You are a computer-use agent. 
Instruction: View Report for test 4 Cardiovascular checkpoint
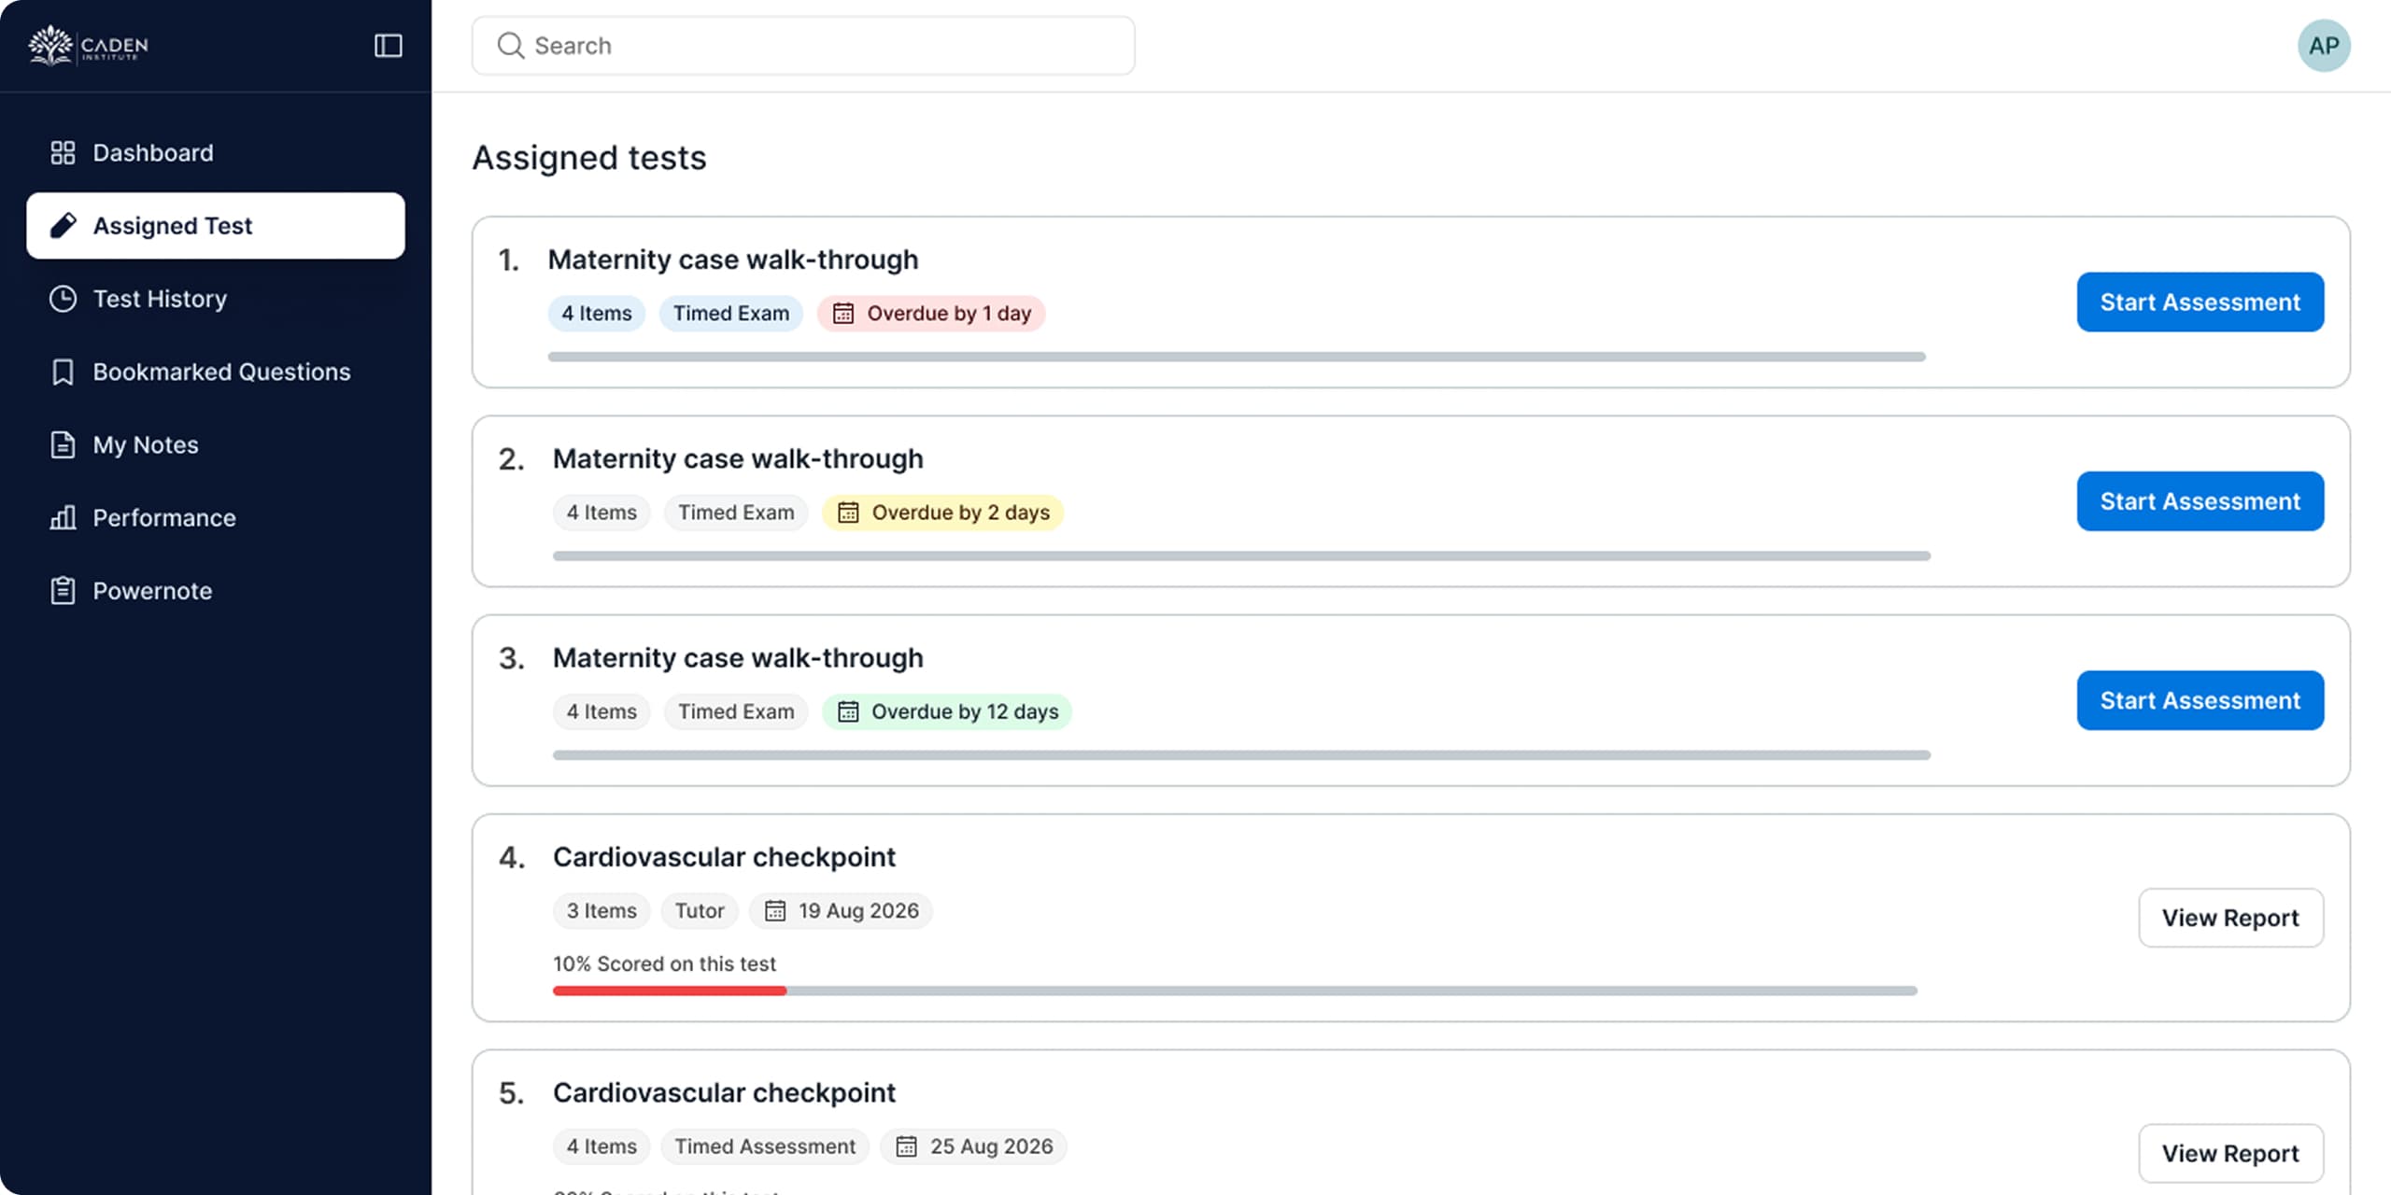coord(2230,918)
